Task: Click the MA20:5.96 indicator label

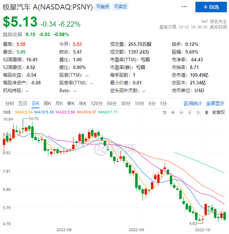Action: 65,112
